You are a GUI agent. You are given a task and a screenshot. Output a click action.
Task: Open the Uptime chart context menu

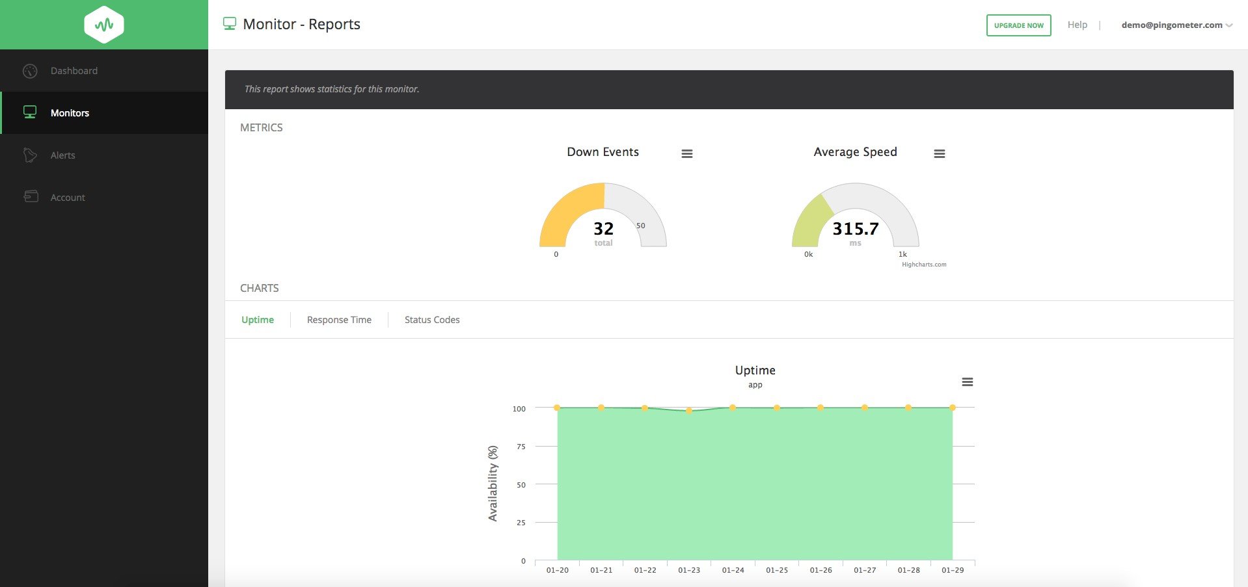[968, 382]
